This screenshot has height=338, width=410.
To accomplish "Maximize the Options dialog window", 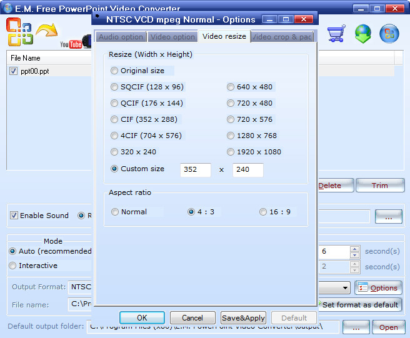I will pyautogui.click(x=286, y=19).
